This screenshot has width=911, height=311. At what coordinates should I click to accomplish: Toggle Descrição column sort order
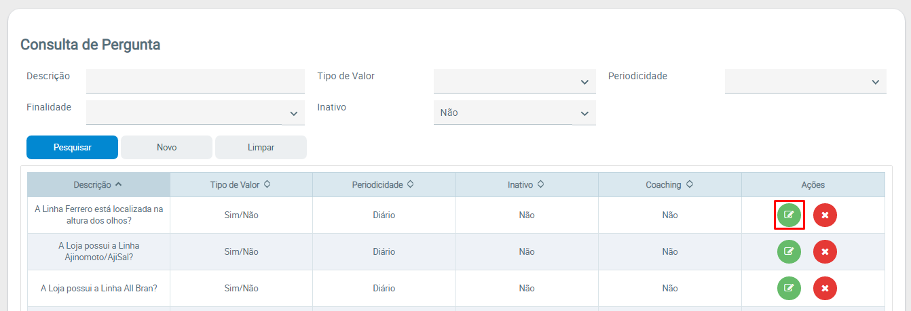pos(98,184)
